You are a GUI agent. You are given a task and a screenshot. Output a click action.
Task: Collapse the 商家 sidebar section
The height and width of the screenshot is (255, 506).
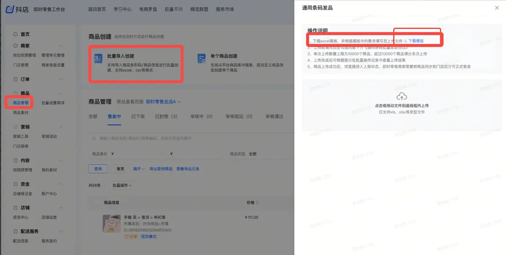click(61, 46)
